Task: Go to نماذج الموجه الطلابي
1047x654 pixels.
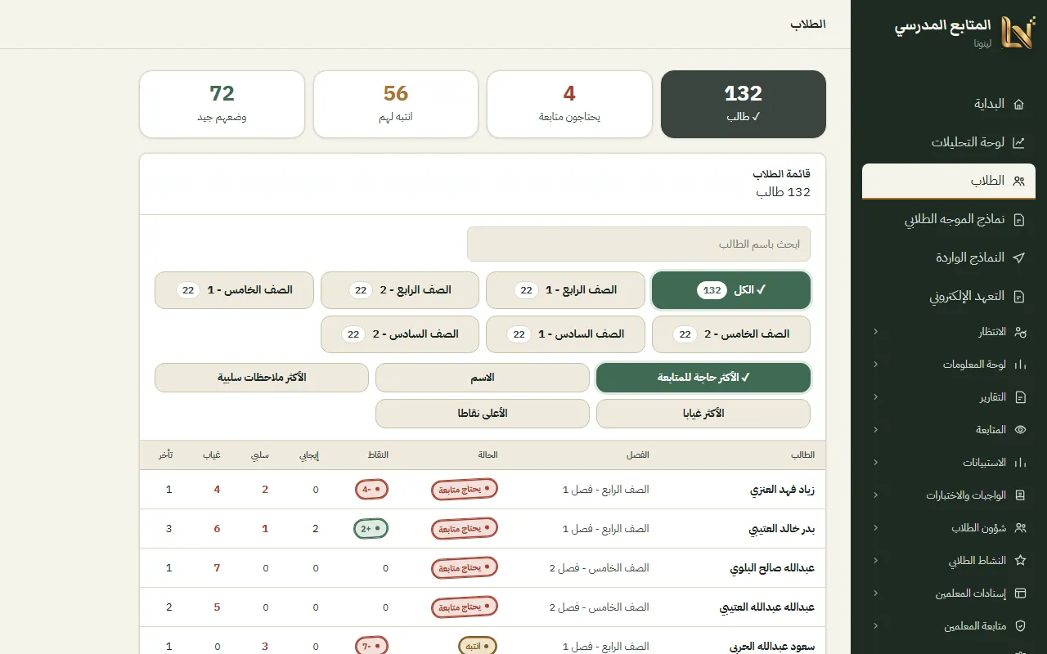Action: (x=949, y=220)
